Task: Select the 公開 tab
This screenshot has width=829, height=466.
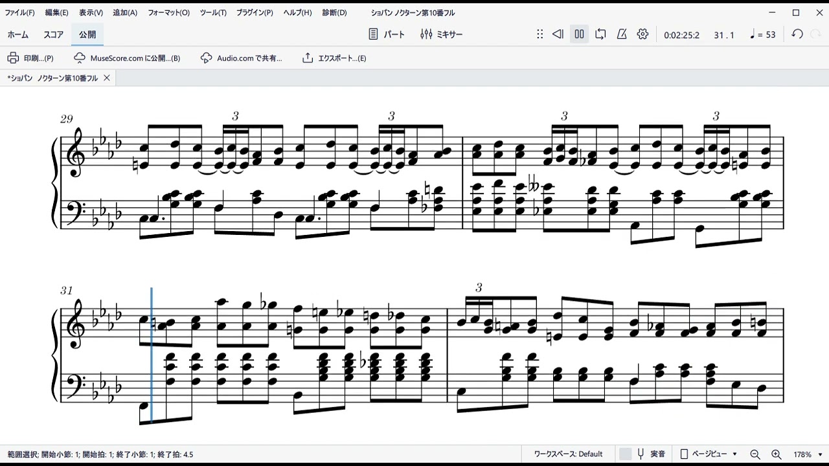Action: click(x=87, y=34)
